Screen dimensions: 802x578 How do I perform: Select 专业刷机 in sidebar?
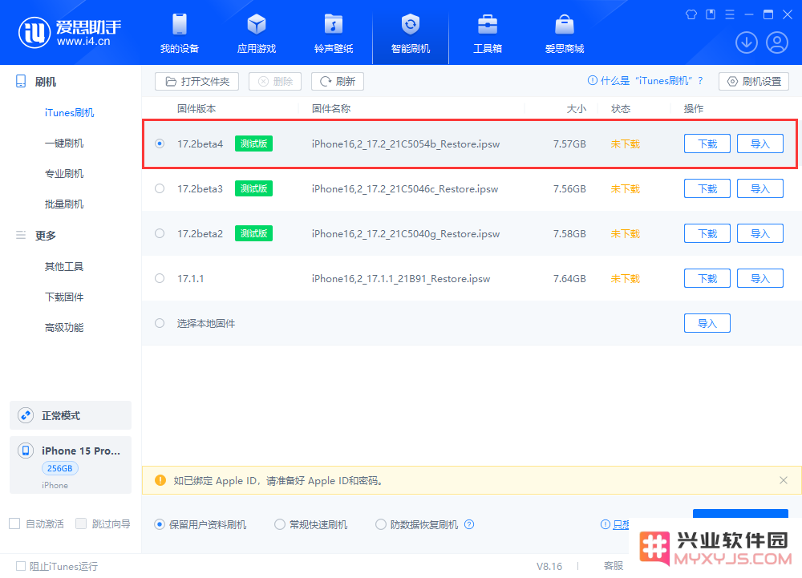pos(64,174)
